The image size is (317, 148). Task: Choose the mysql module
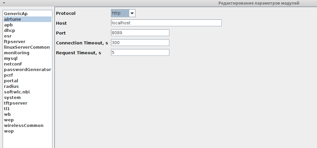(x=11, y=59)
